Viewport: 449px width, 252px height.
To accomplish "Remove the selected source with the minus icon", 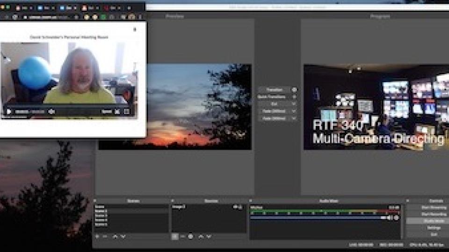I will coord(183,237).
